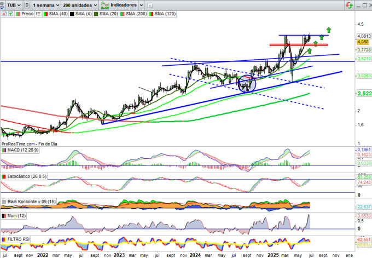Click the blue circle drawn on the chart
The image size is (372, 258).
[x=247, y=84]
